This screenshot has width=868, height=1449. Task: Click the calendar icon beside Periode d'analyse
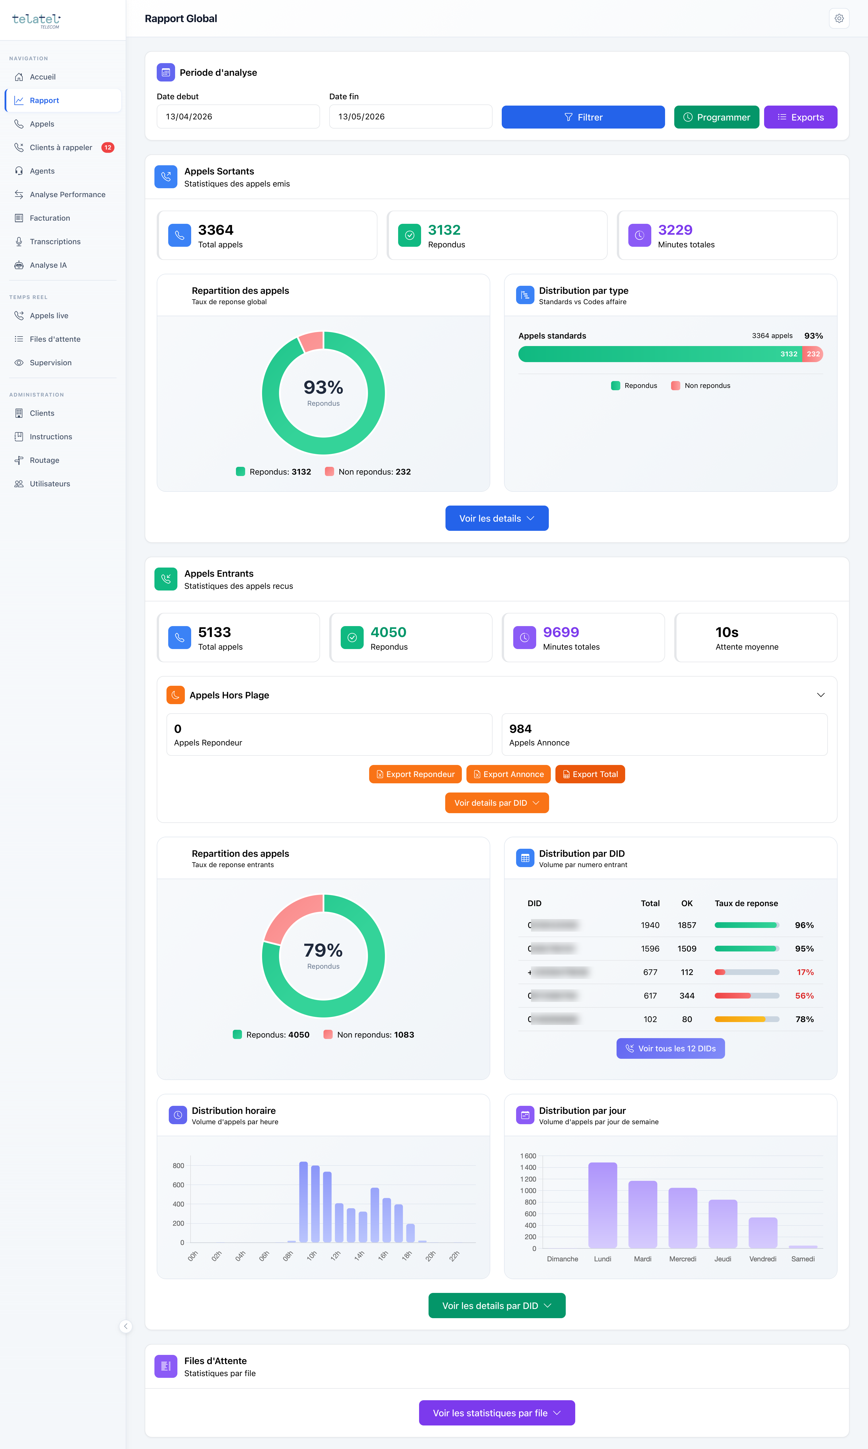166,73
